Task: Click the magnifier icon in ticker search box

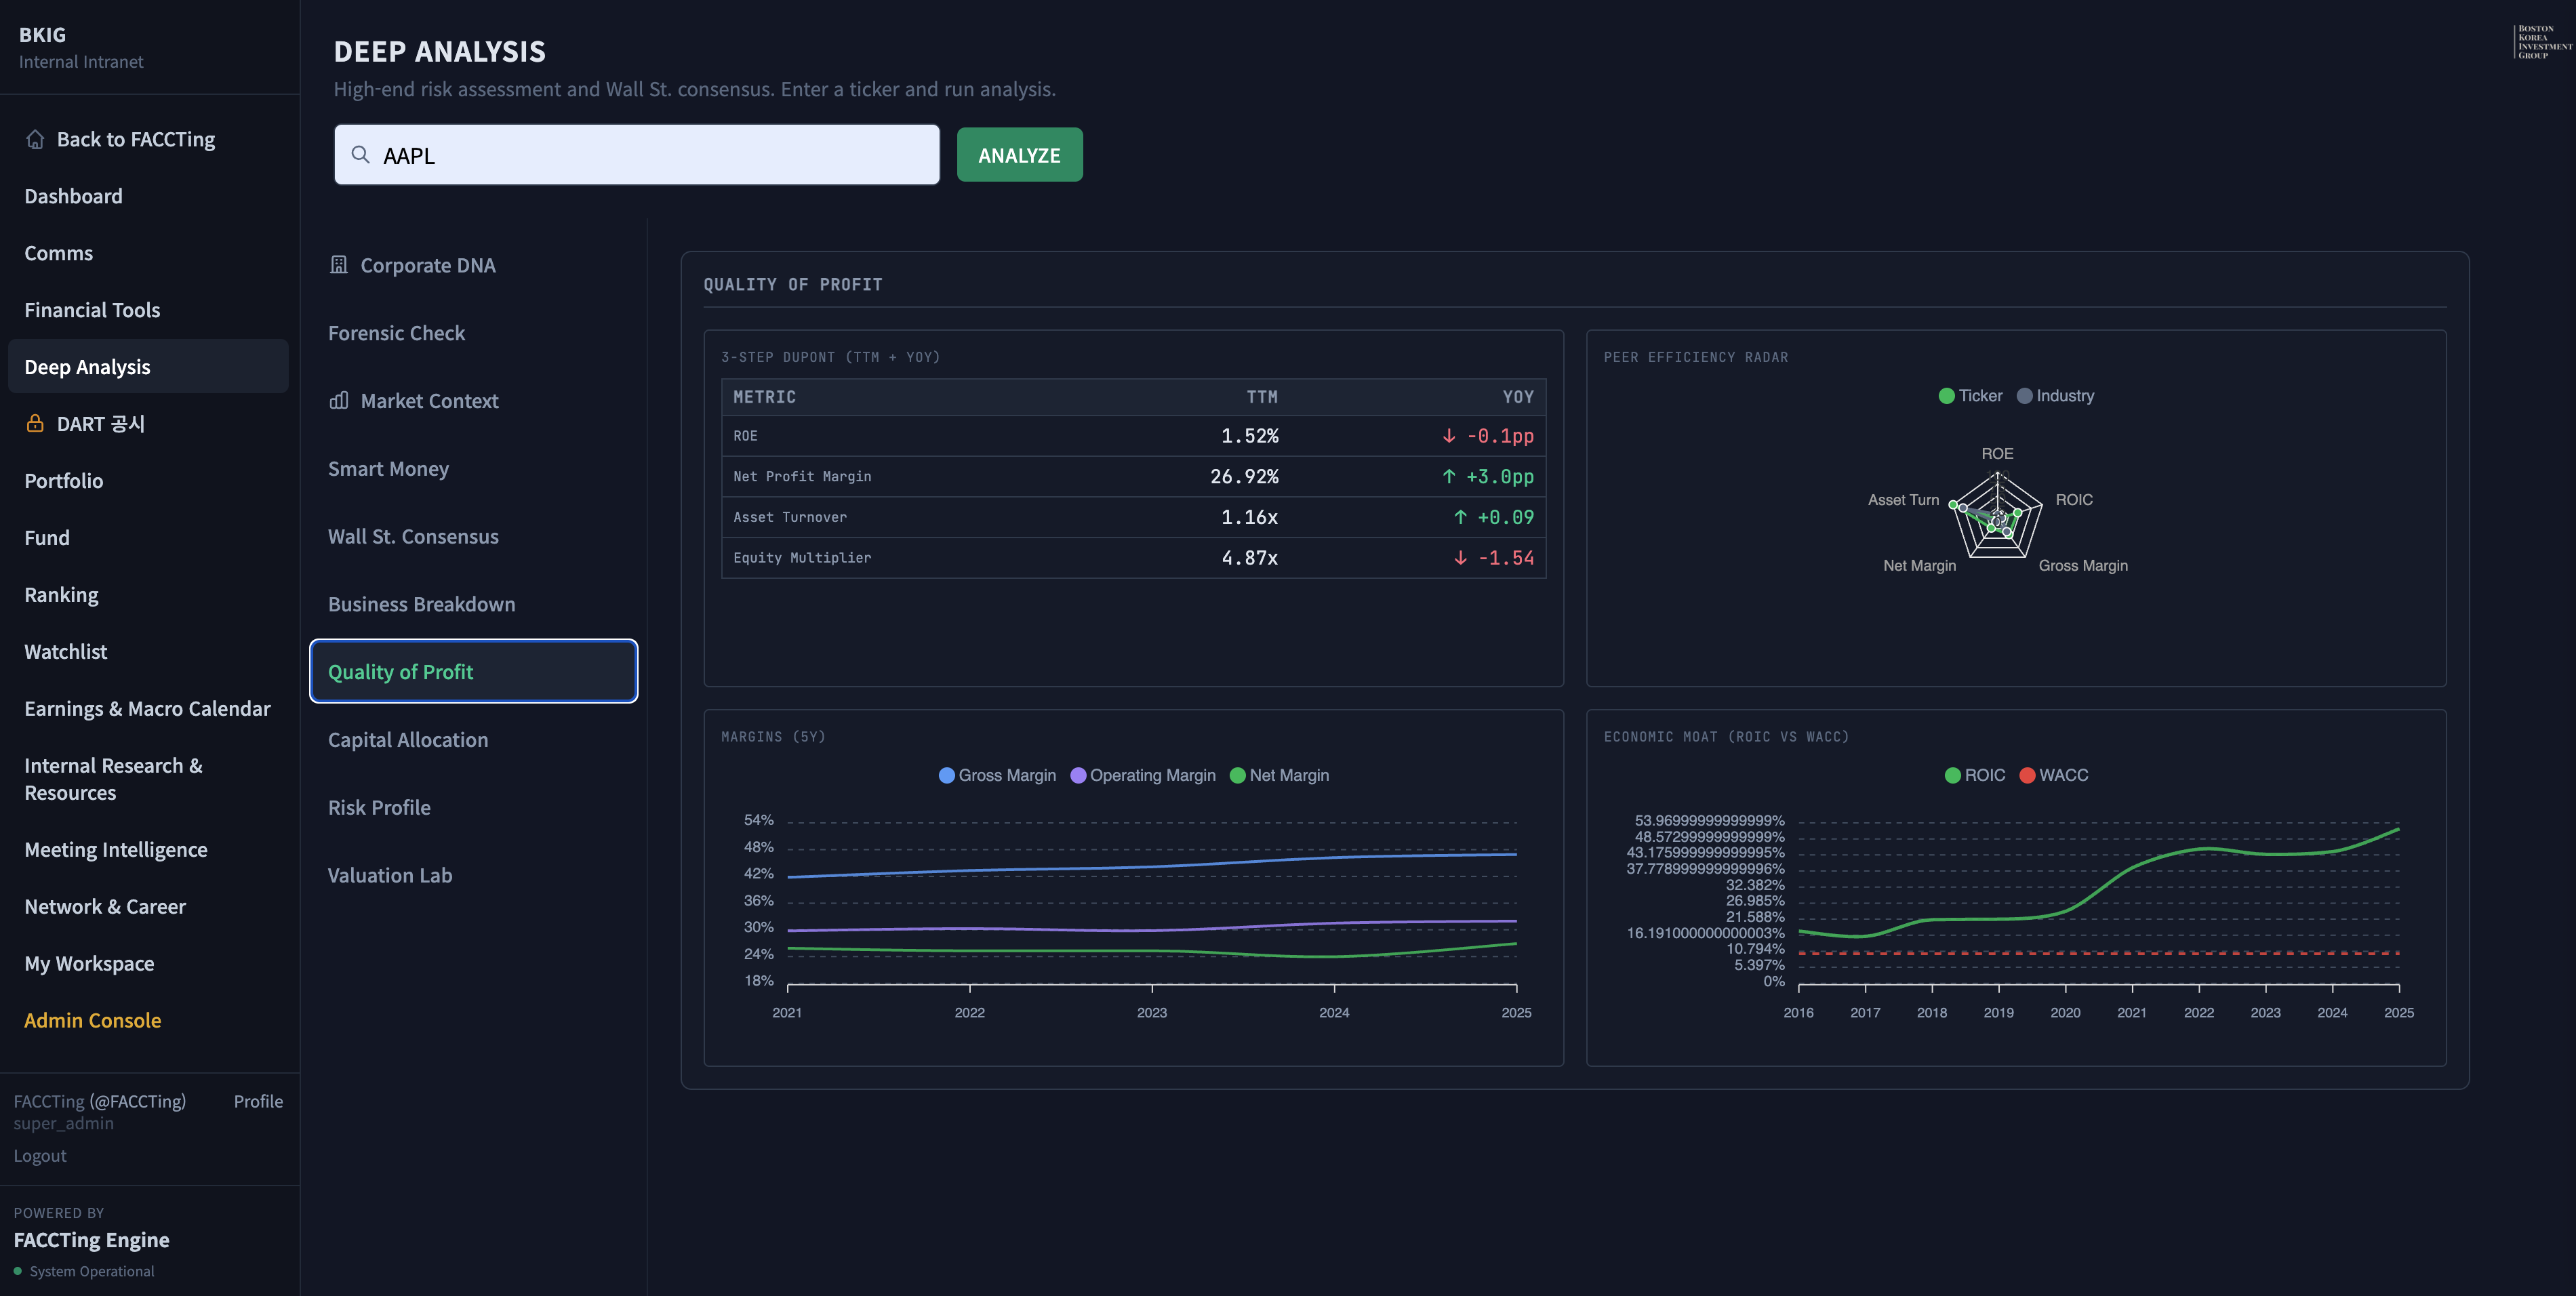Action: (360, 155)
